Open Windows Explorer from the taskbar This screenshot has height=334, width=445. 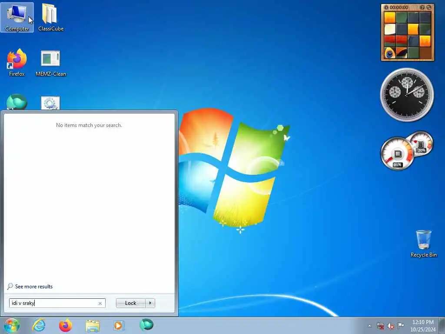(93, 326)
